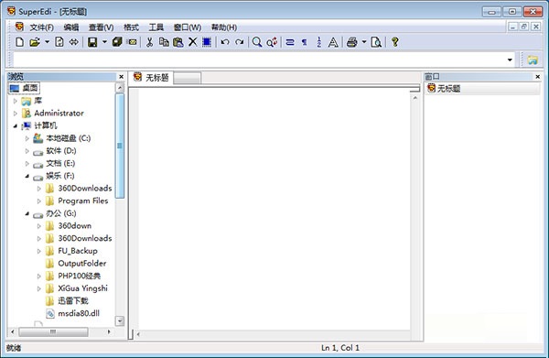Click the Redo arrow icon
Viewport: 549px width, 358px height.
point(240,42)
